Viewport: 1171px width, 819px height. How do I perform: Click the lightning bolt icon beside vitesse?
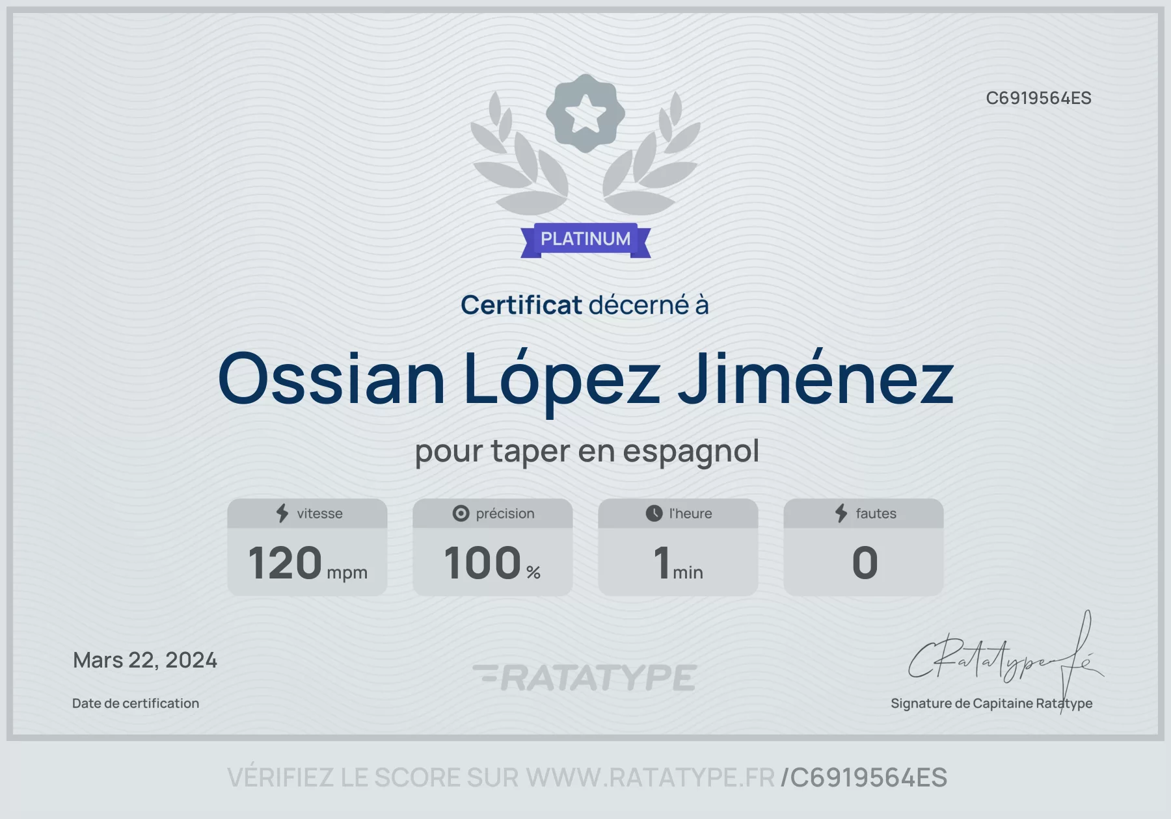point(282,513)
